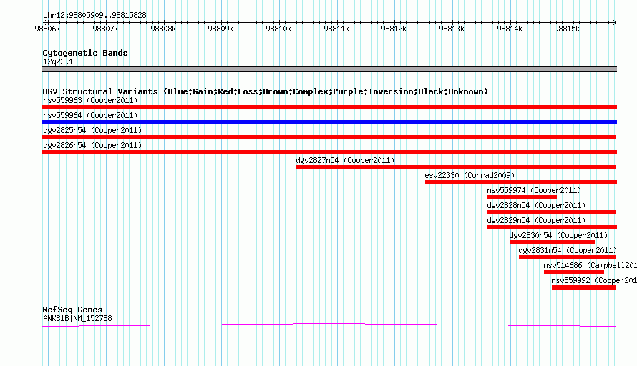Click the esv22330 (Conrad2009) label
The width and height of the screenshot is (637, 366).
pos(470,175)
